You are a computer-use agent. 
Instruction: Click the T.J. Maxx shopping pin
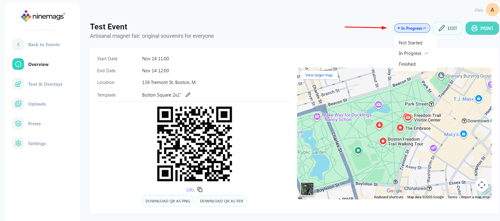[479, 98]
